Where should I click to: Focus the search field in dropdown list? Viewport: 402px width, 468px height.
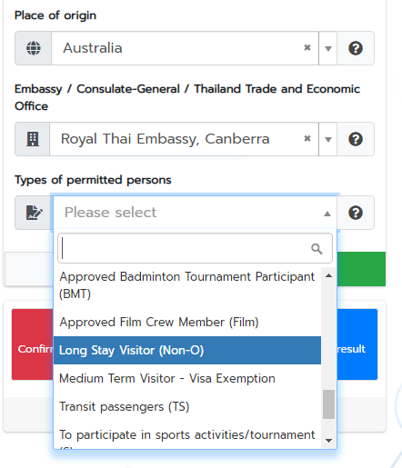tap(195, 248)
